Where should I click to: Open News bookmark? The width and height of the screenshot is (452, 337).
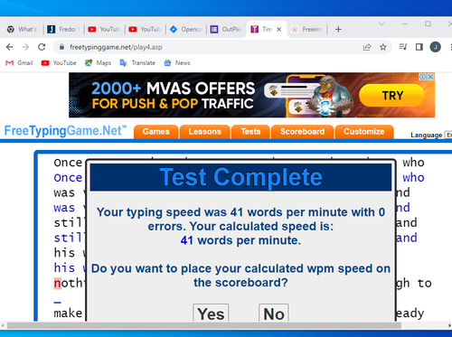click(x=177, y=63)
